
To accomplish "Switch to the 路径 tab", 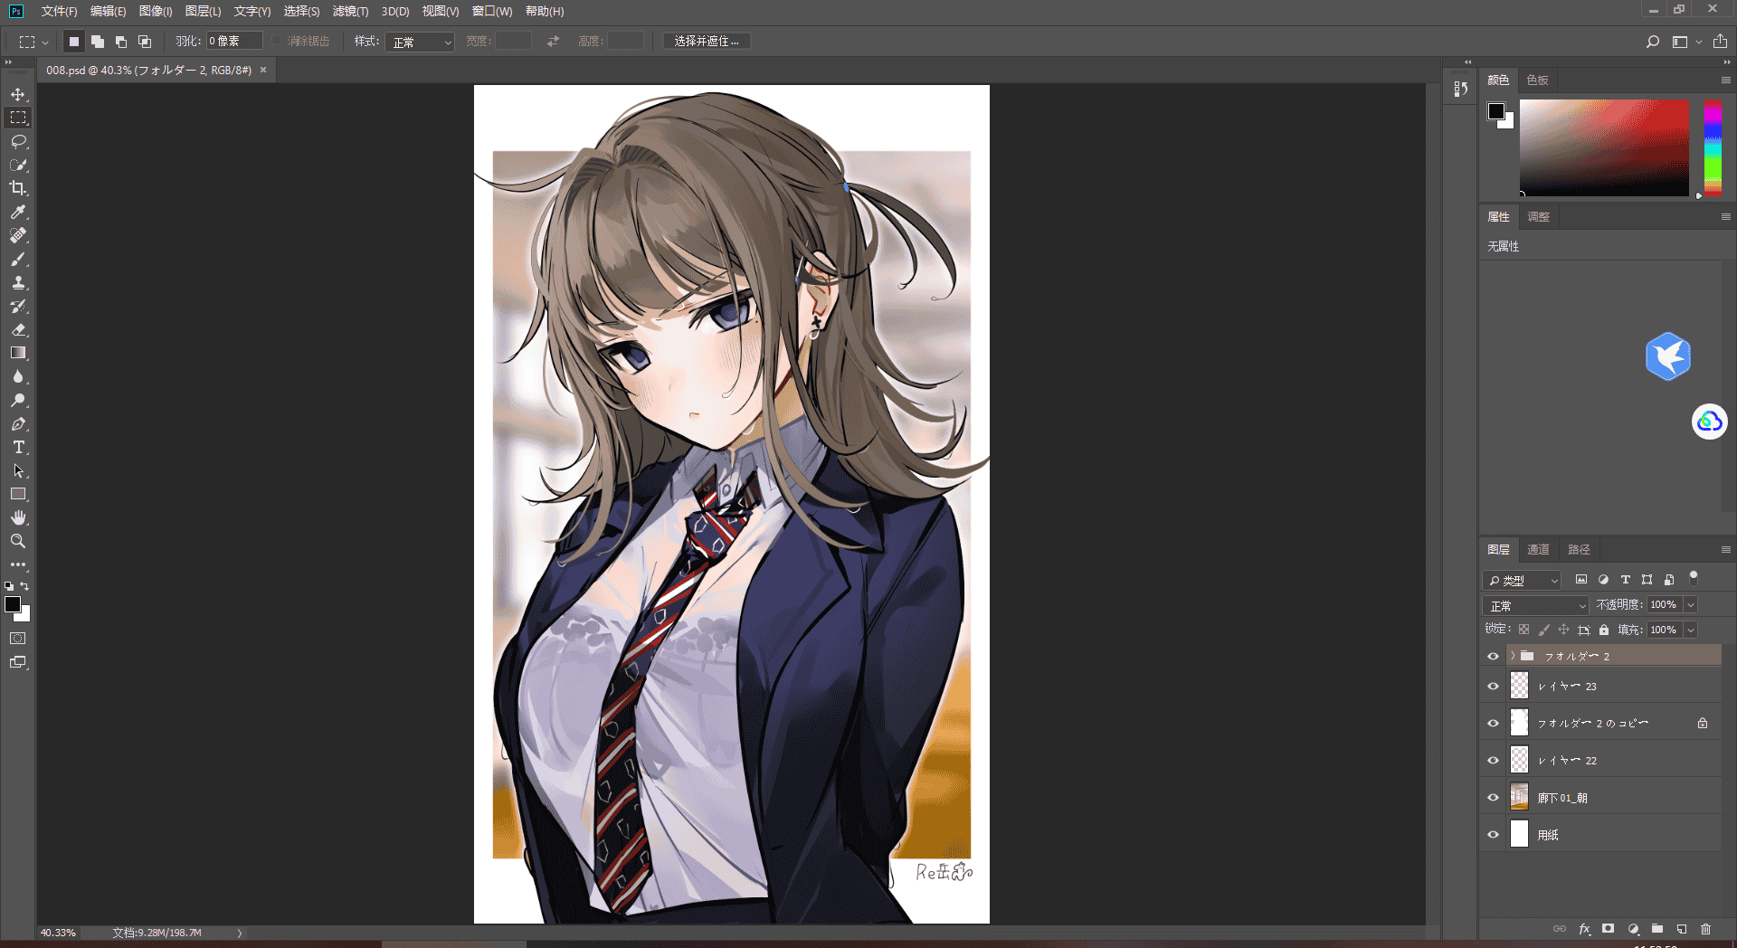I will point(1579,549).
